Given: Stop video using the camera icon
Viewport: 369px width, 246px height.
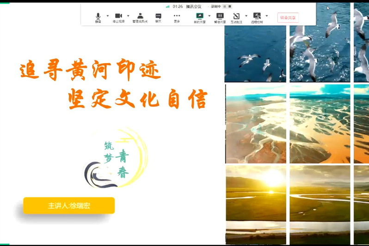Looking at the screenshot, I should tap(118, 17).
